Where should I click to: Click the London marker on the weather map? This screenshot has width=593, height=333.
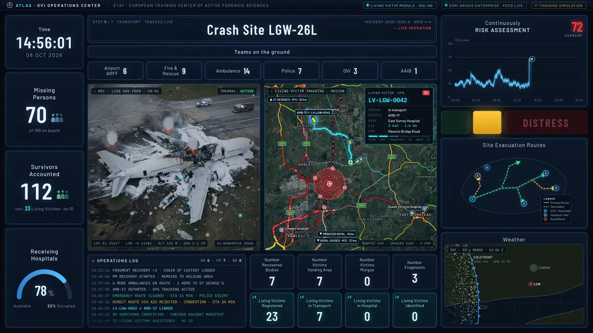534,268
